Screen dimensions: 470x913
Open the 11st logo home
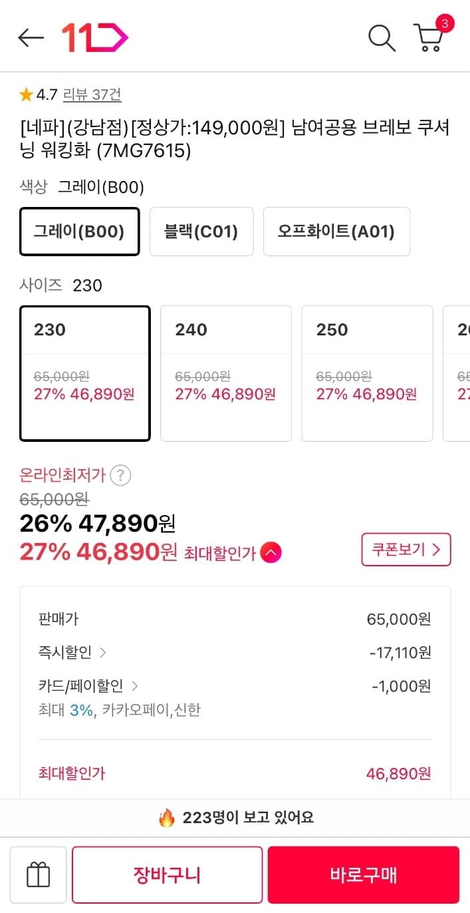94,38
